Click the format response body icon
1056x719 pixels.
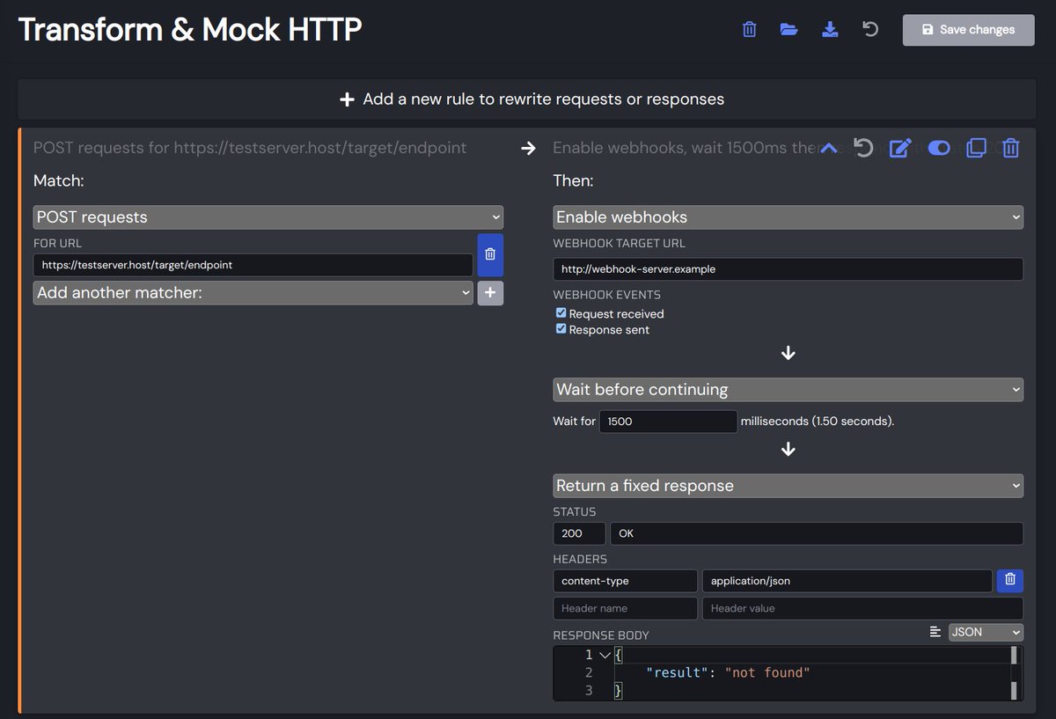pos(935,631)
